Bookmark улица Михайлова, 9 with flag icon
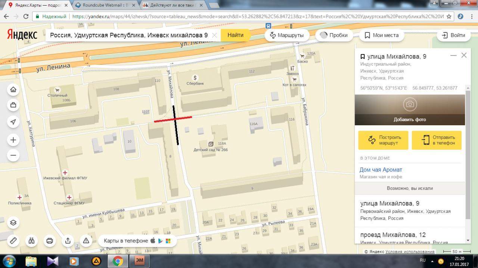 pyautogui.click(x=362, y=57)
